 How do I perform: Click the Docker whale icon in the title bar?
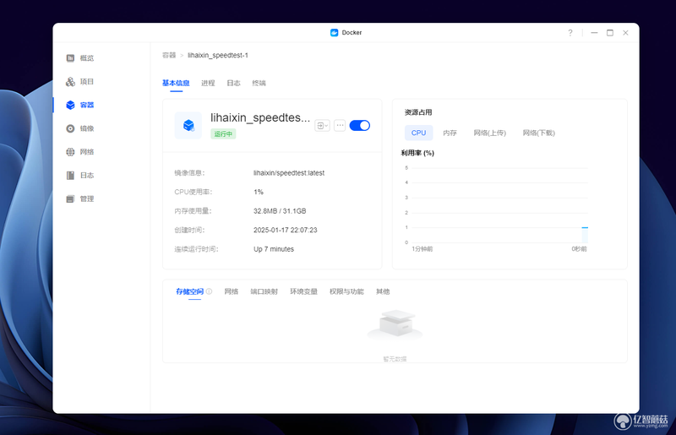334,32
